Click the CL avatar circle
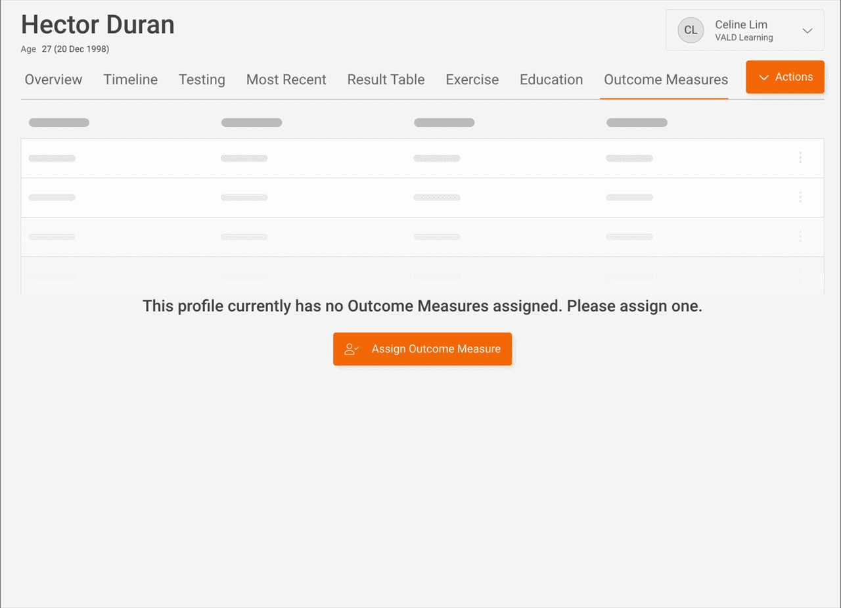Screen dimensions: 841x608 [691, 30]
